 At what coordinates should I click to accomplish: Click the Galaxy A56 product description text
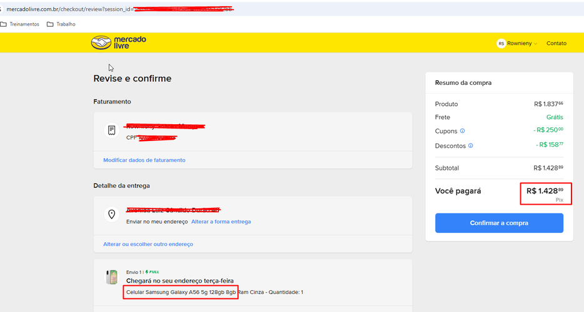pyautogui.click(x=214, y=292)
